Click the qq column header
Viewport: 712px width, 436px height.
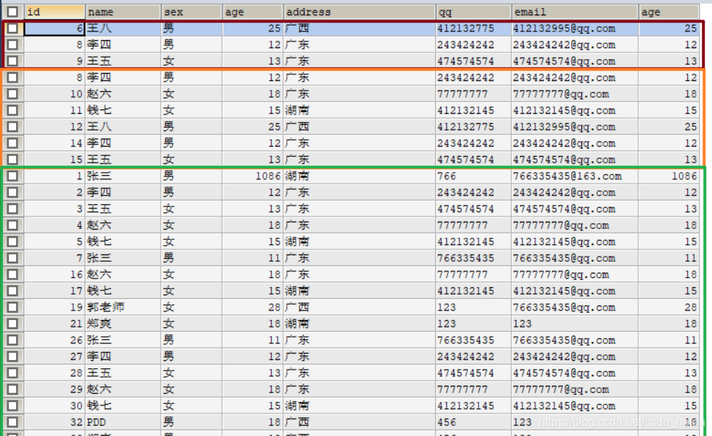pyautogui.click(x=474, y=12)
